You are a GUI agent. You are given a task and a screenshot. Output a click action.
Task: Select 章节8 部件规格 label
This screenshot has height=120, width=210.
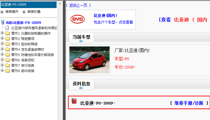pyautogui.click(x=23, y=71)
